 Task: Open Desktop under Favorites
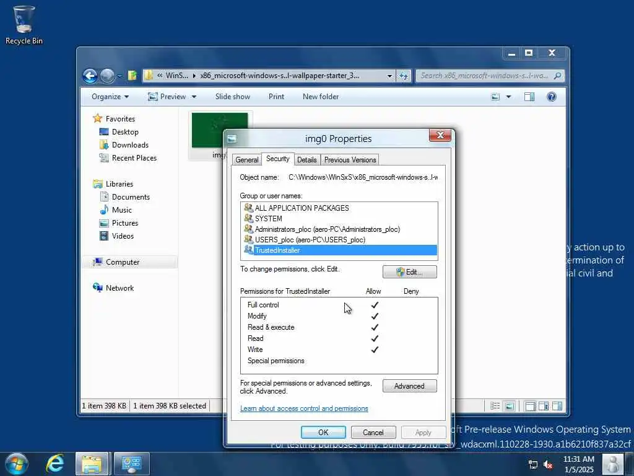[x=125, y=132]
